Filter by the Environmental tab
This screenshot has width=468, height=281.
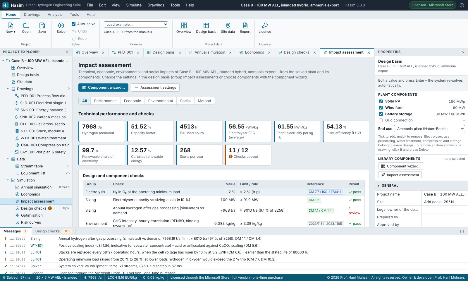coord(160,101)
